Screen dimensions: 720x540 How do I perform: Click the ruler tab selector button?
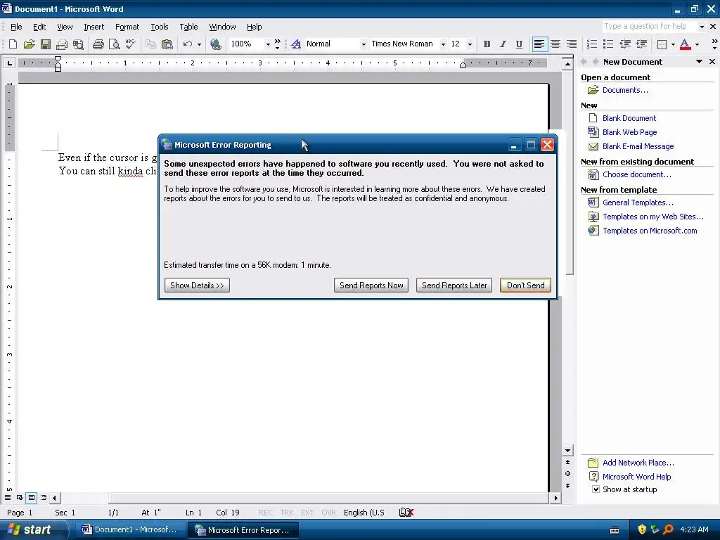click(x=9, y=63)
